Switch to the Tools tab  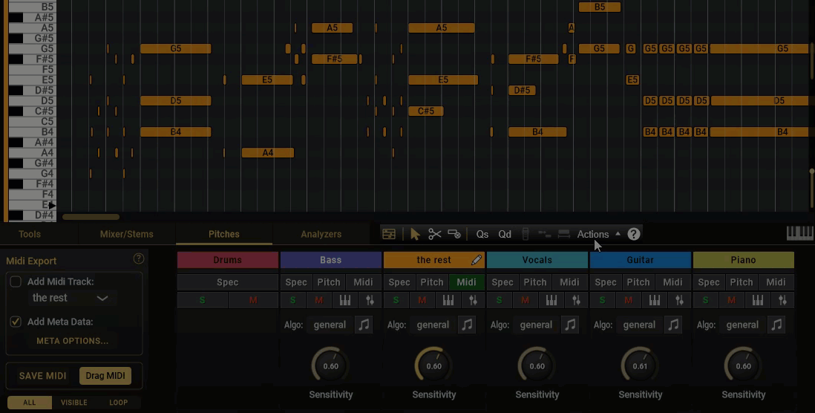pyautogui.click(x=30, y=234)
